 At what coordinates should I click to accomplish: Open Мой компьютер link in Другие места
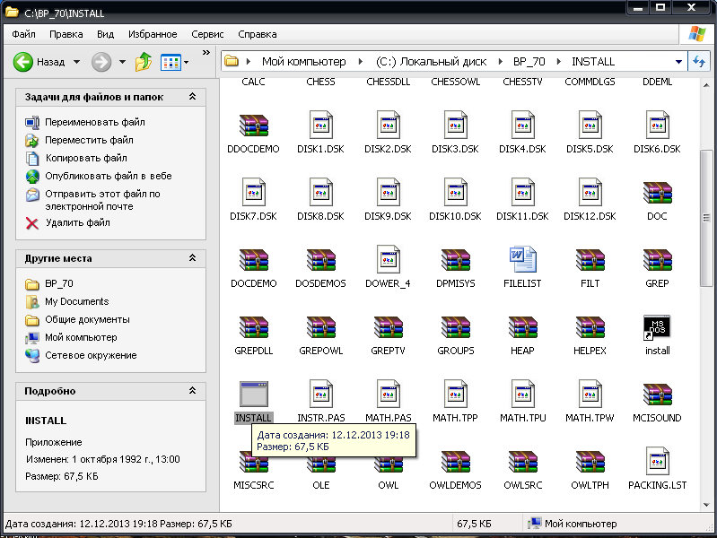[x=81, y=337]
